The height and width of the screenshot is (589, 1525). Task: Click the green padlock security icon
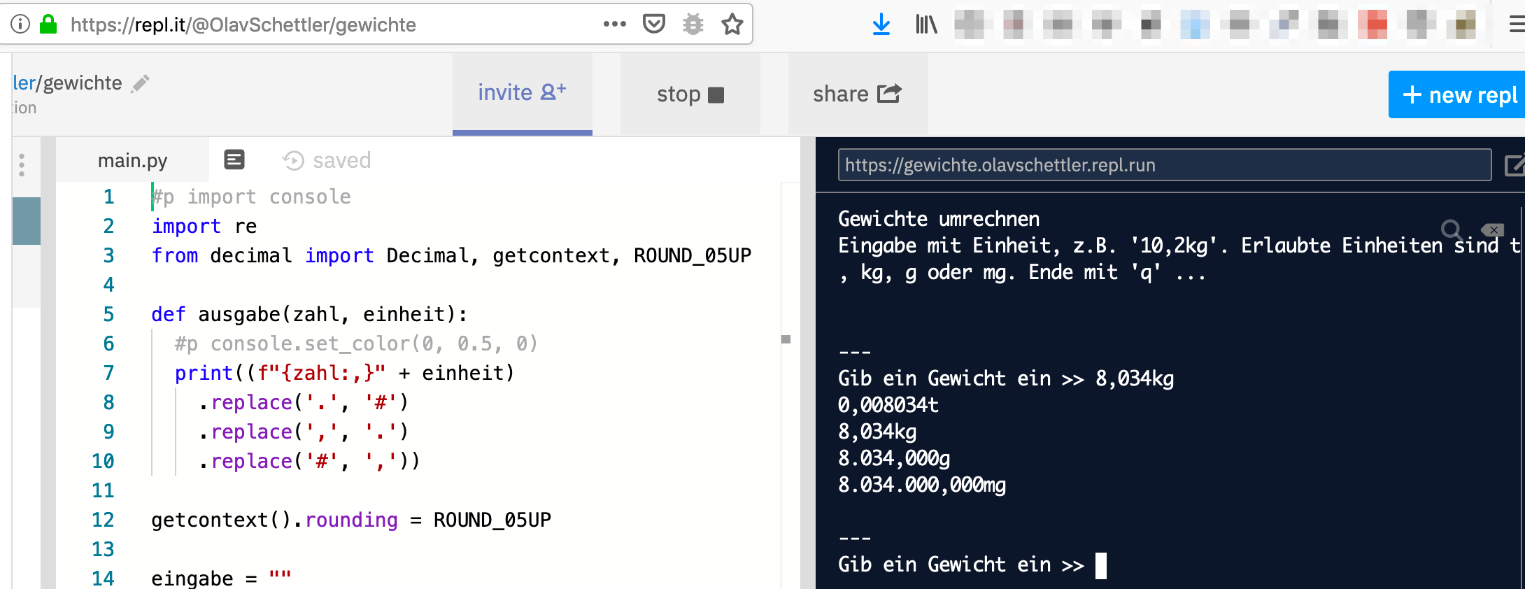pos(48,24)
